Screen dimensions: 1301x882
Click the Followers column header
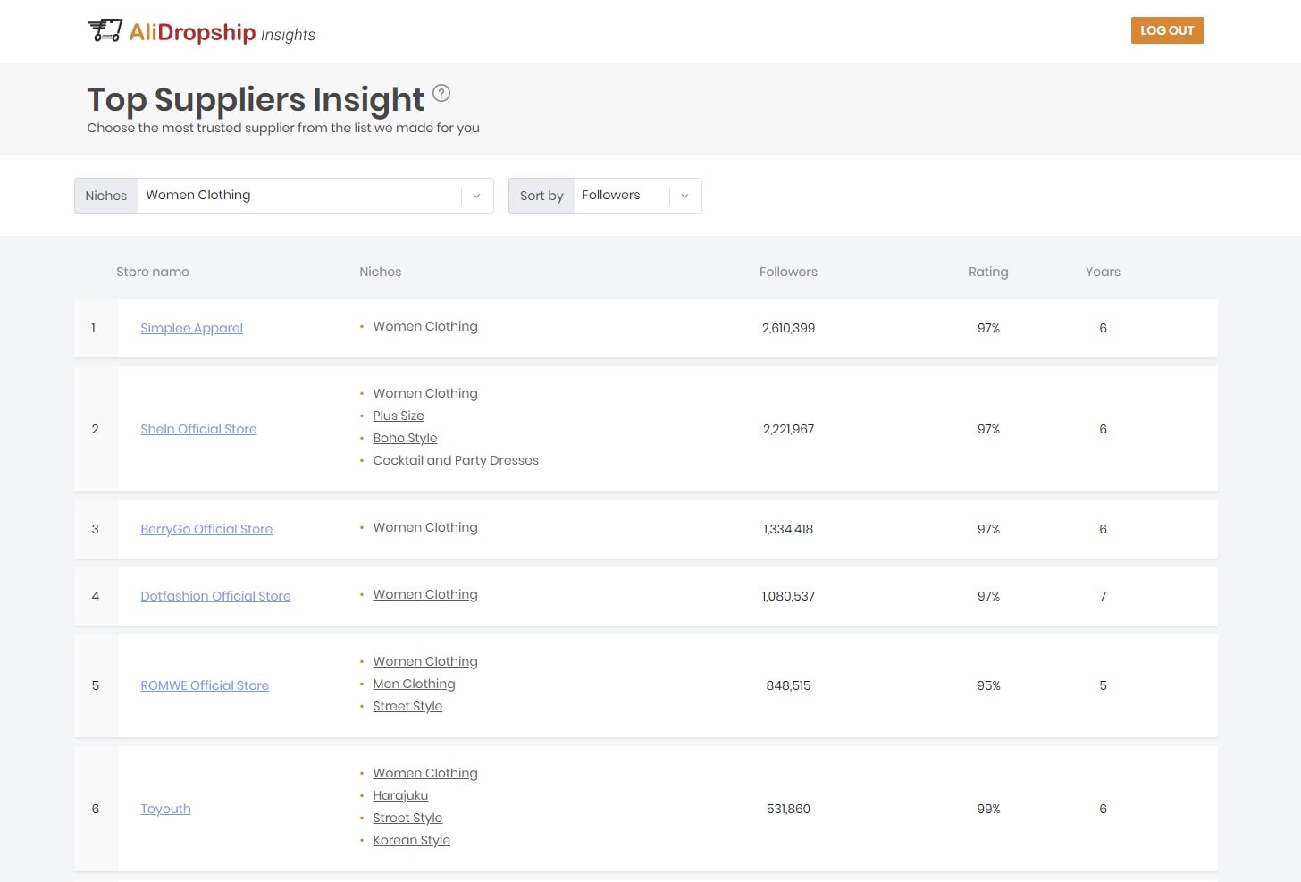(787, 272)
